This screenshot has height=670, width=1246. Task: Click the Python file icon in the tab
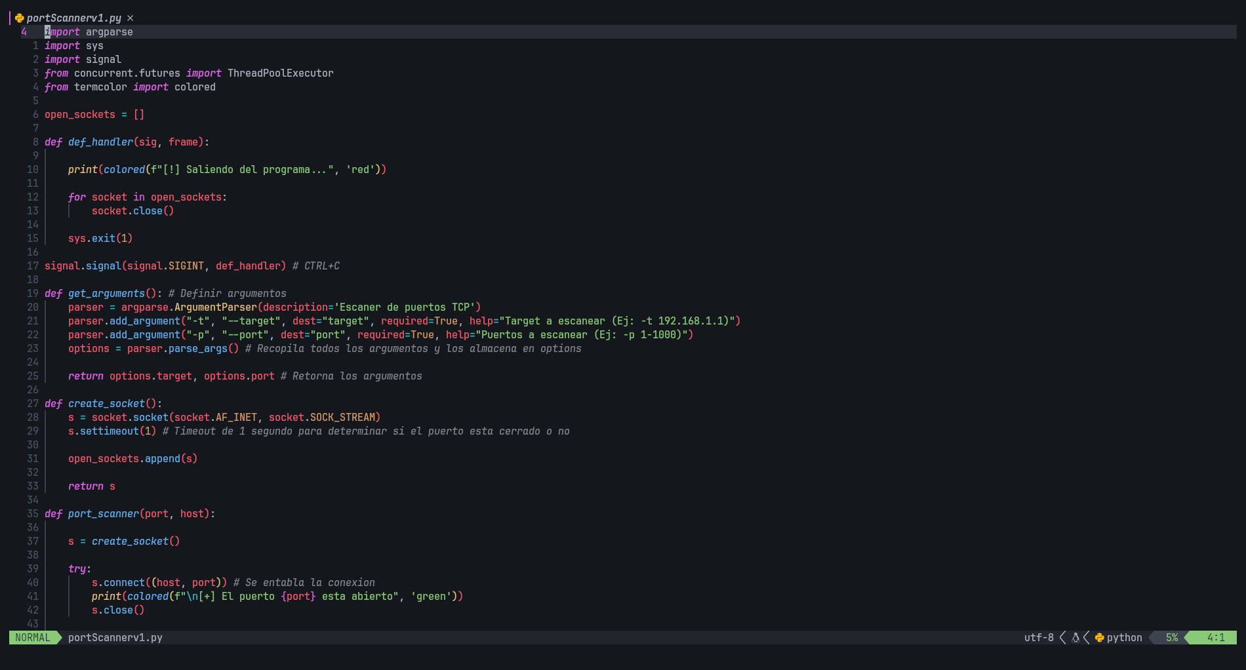(x=19, y=18)
